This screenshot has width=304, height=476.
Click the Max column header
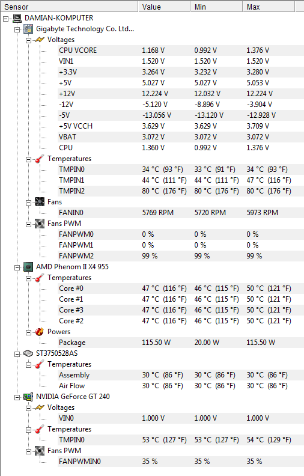269,7
